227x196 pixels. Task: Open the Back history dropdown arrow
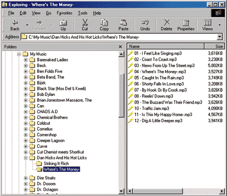27,25
